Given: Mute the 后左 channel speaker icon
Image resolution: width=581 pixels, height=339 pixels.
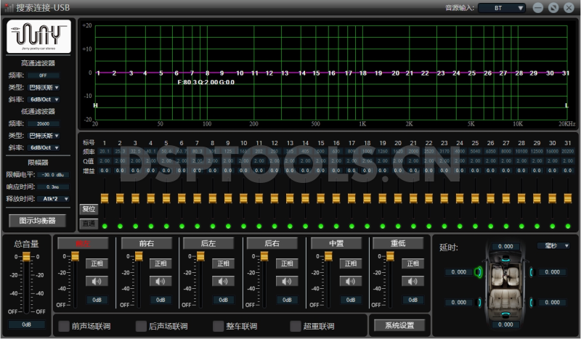Looking at the screenshot, I should click(x=222, y=281).
